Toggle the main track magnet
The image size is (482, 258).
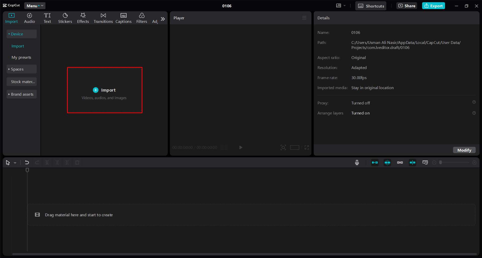[374, 162]
